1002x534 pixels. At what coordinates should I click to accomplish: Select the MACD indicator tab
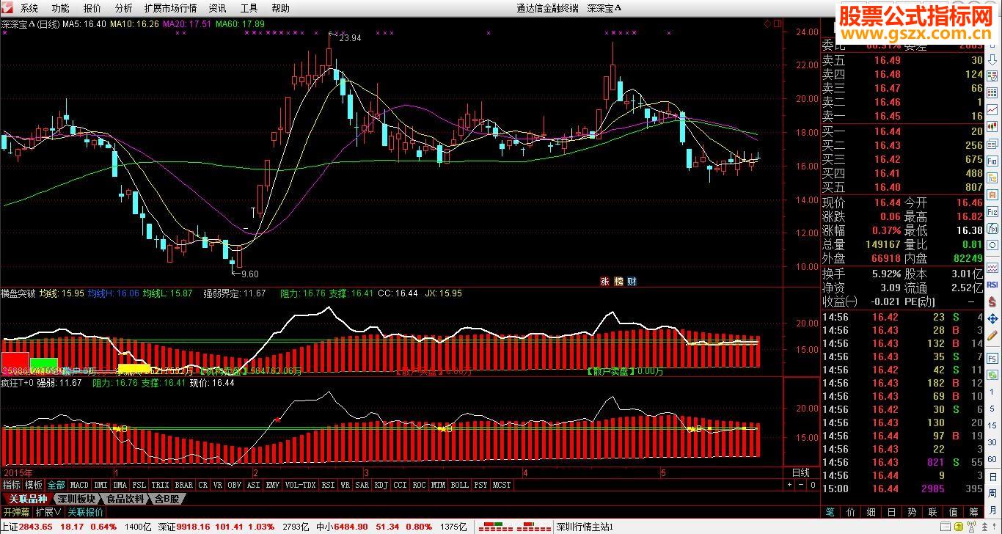79,485
